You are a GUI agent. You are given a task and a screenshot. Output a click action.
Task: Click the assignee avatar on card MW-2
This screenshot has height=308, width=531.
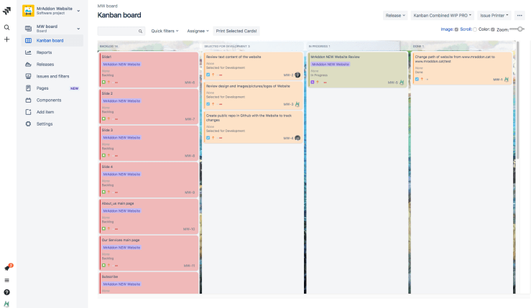click(x=297, y=104)
